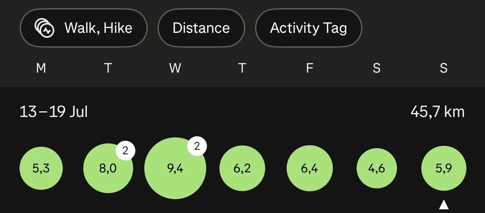Image resolution: width=485 pixels, height=213 pixels.
Task: Select Tuesday's 8,0 km bubble
Action: tap(108, 168)
